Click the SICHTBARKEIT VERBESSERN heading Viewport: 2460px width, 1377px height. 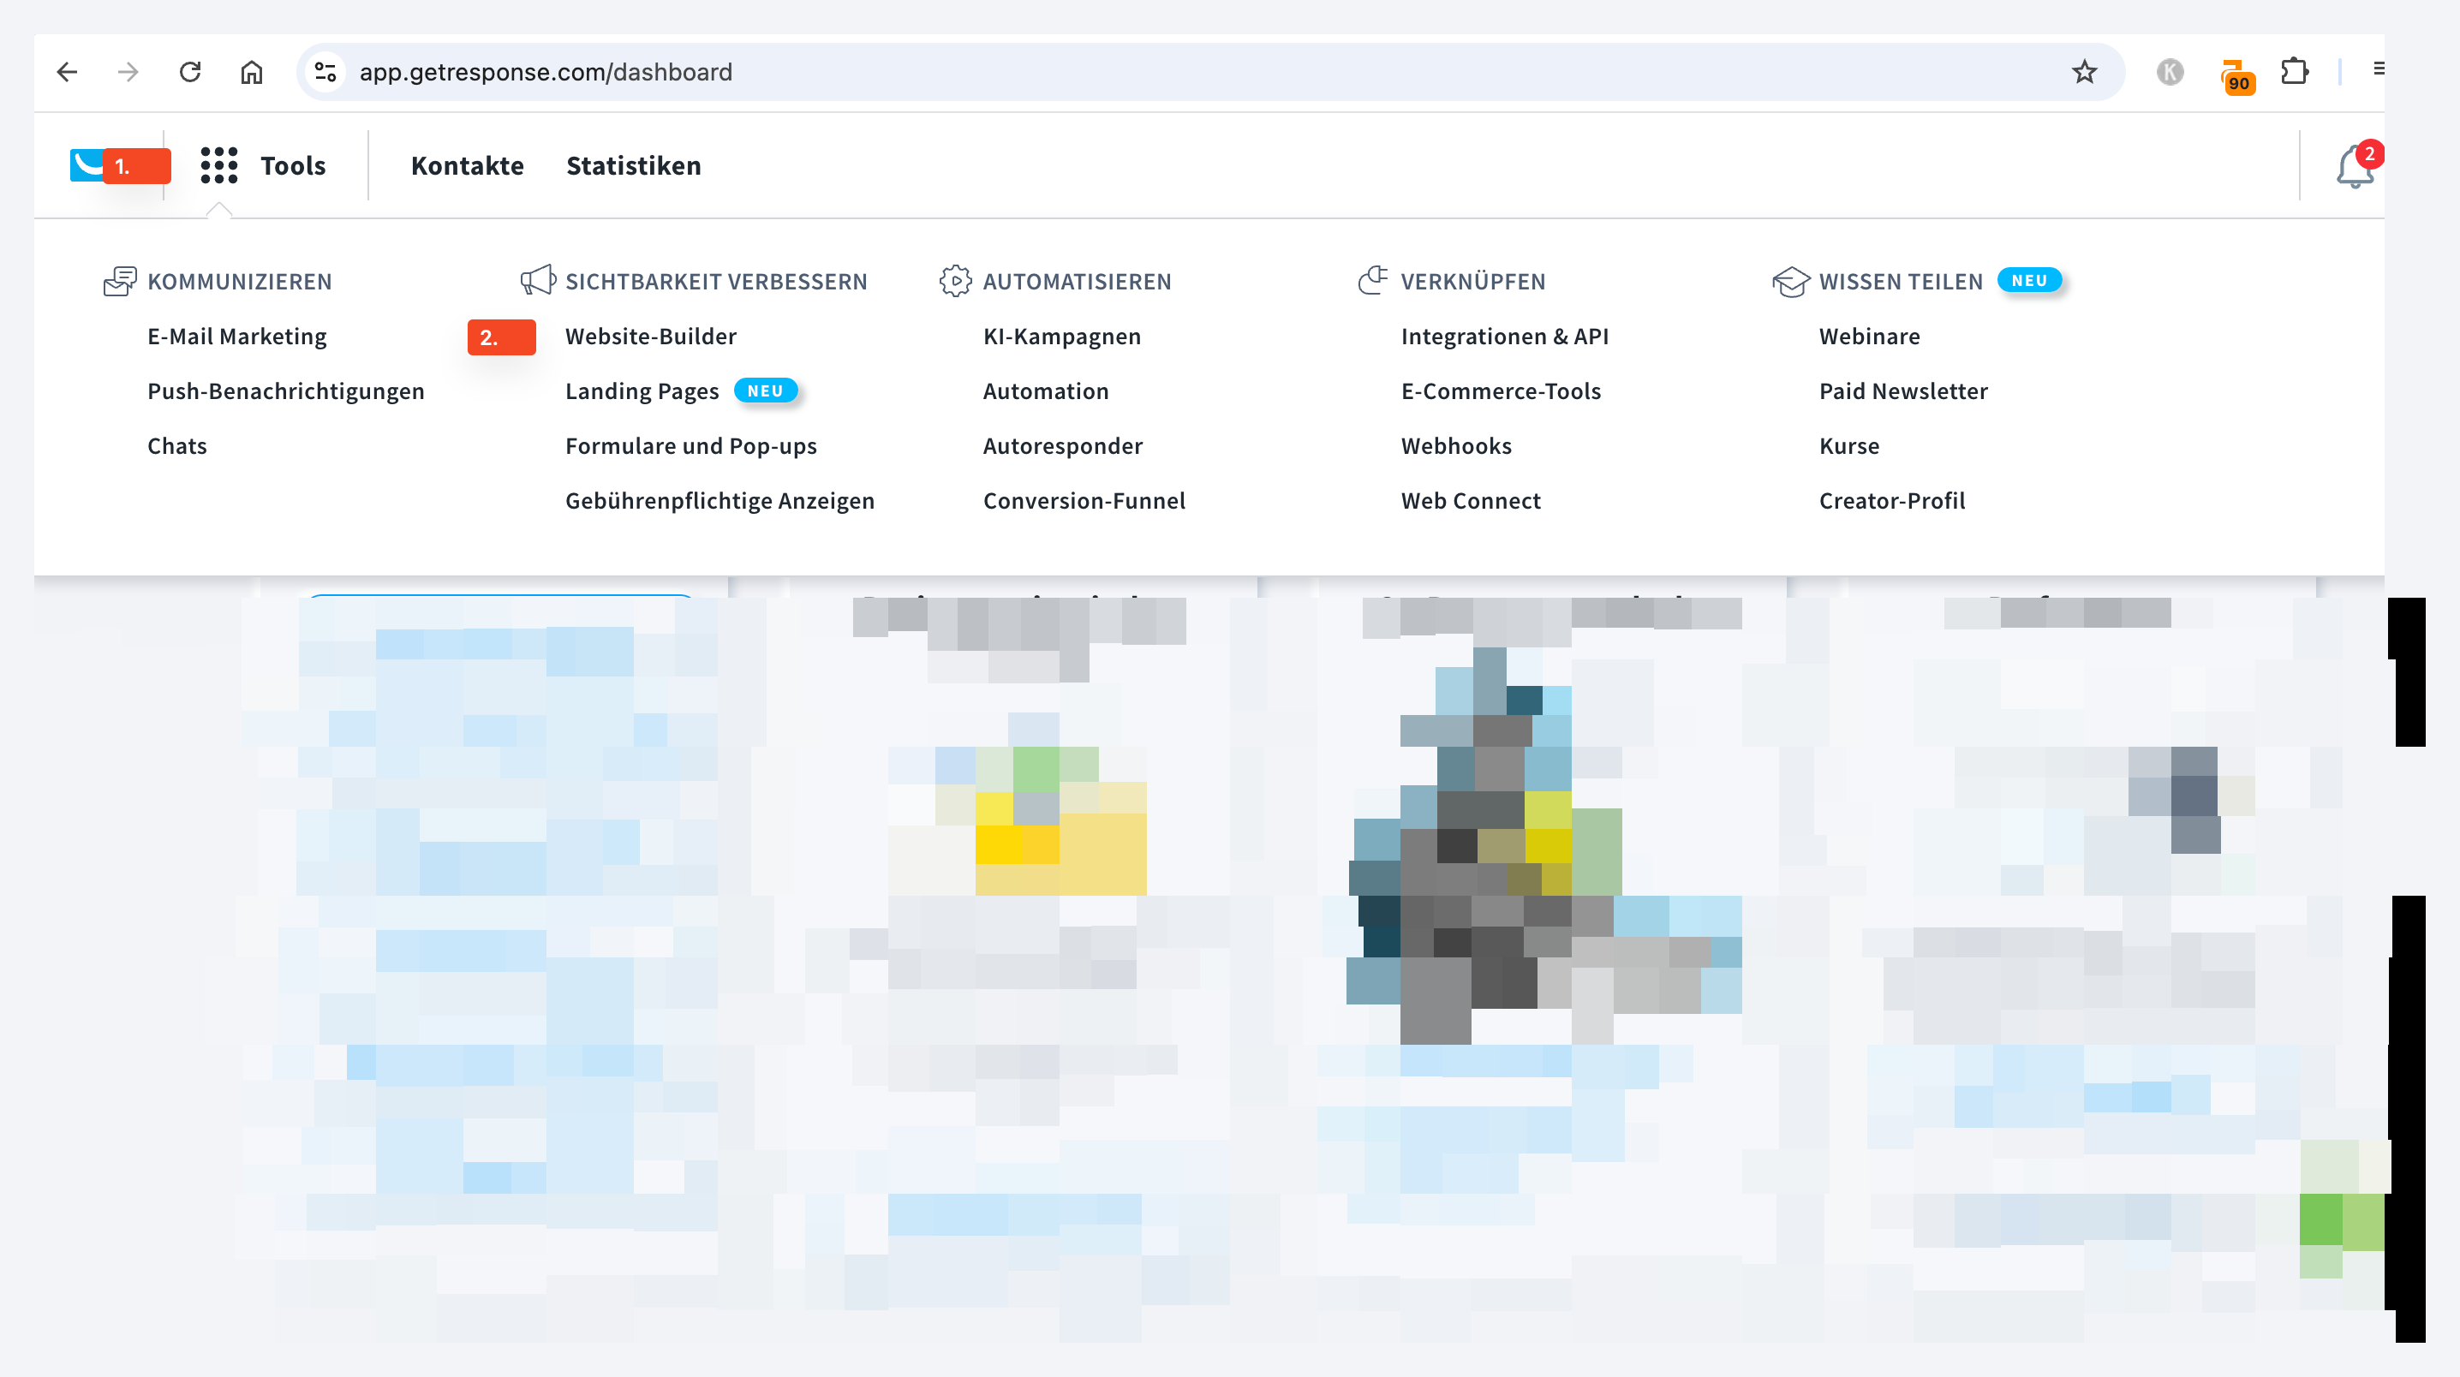[716, 281]
